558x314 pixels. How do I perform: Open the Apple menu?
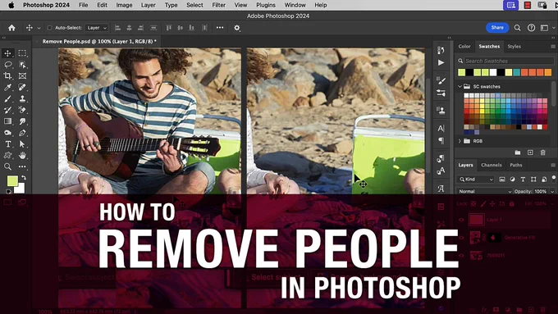[x=11, y=5]
